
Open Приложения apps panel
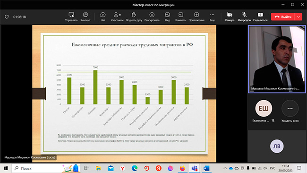click(196, 17)
